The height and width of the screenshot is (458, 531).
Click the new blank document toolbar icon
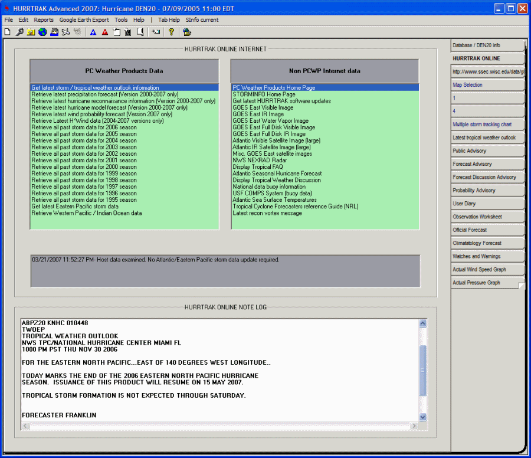coord(8,32)
